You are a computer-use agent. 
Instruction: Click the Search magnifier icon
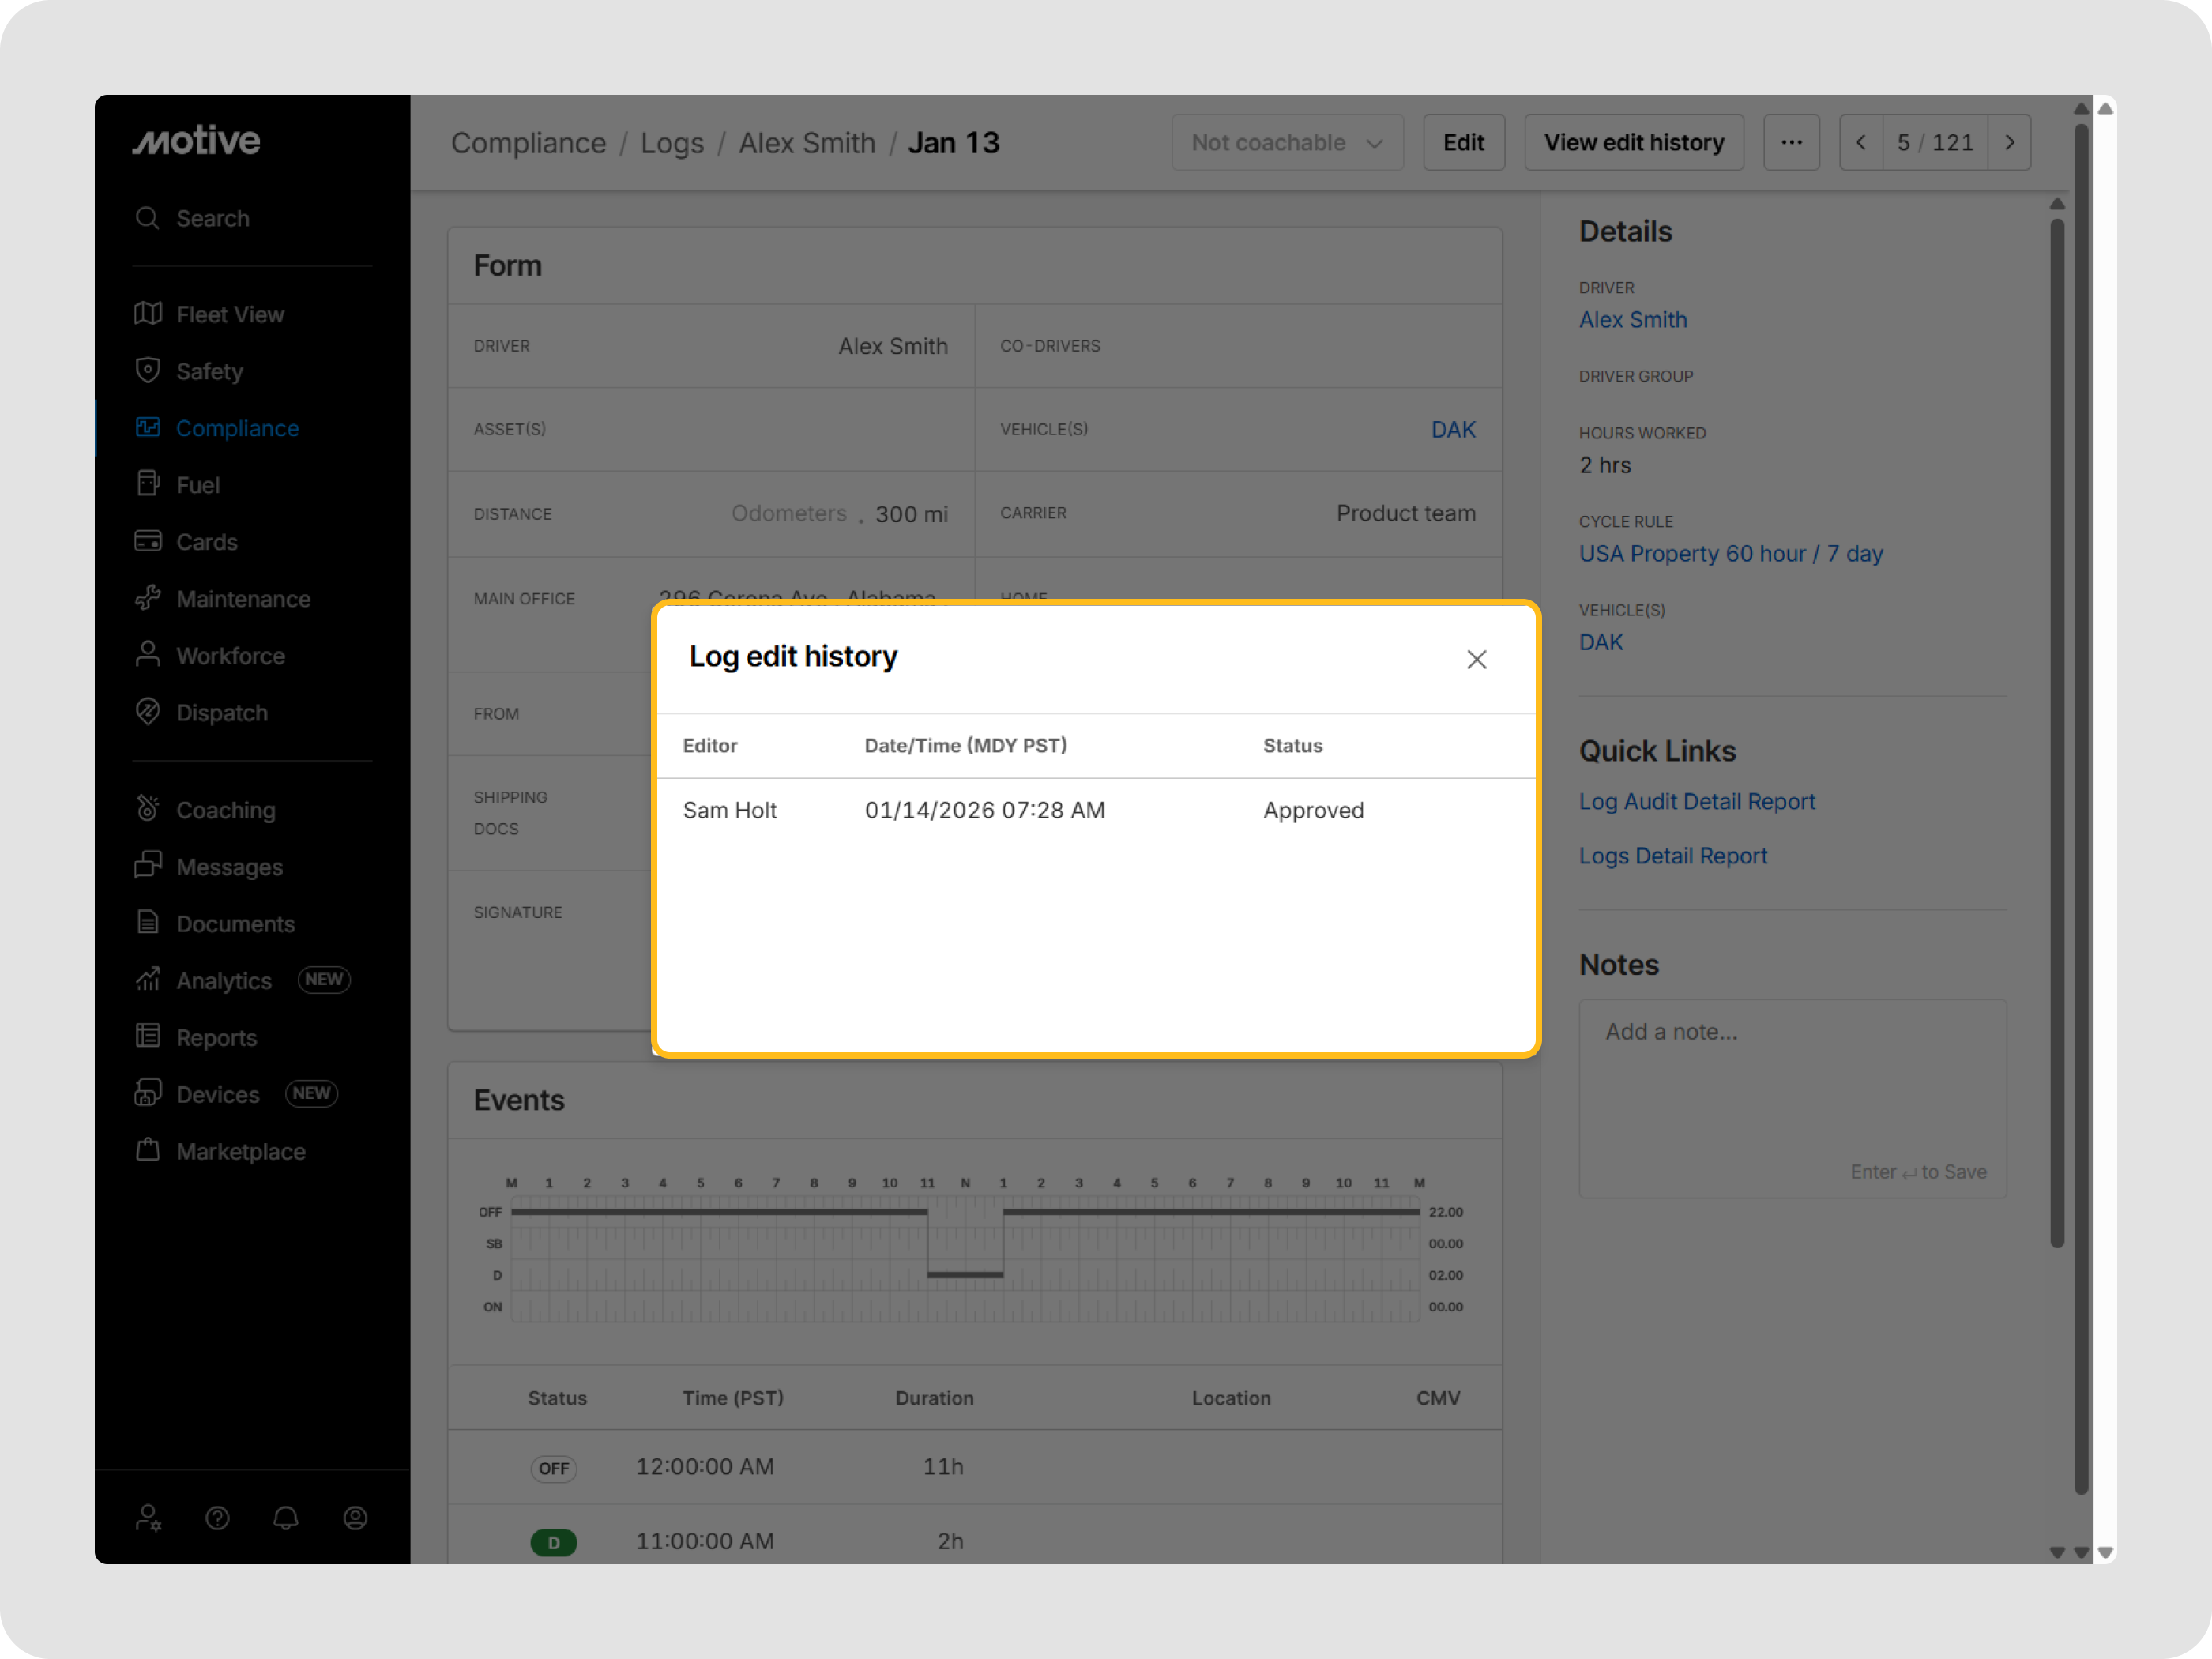click(x=148, y=218)
